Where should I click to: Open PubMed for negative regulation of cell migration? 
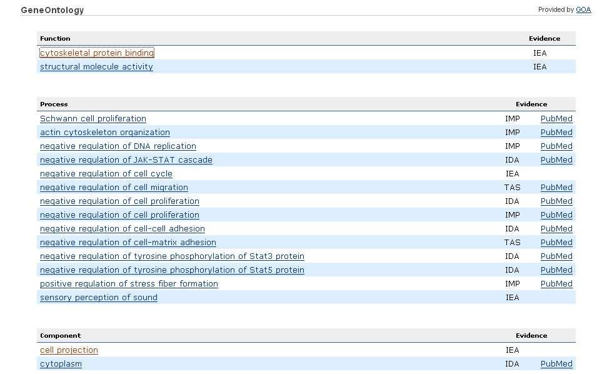[x=556, y=188]
